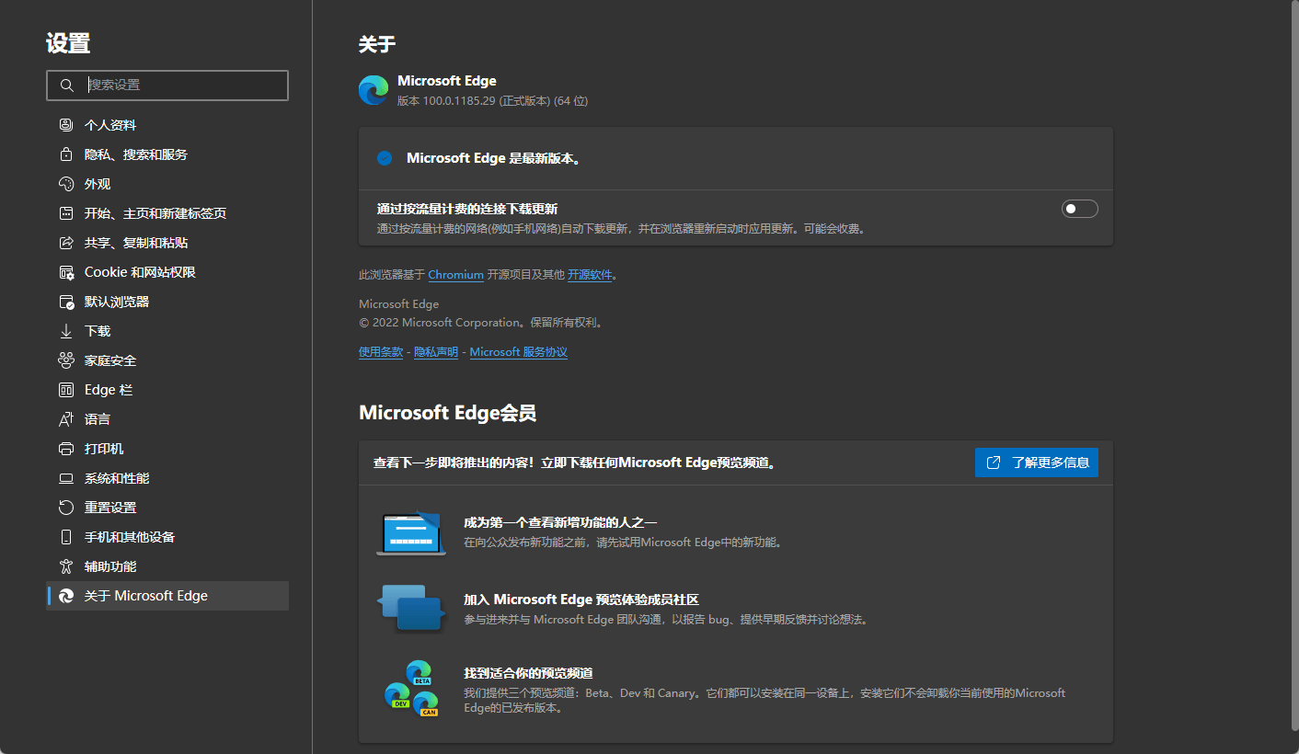This screenshot has width=1299, height=754.
Task: Open the 隐私声明 link
Action: pyautogui.click(x=435, y=352)
